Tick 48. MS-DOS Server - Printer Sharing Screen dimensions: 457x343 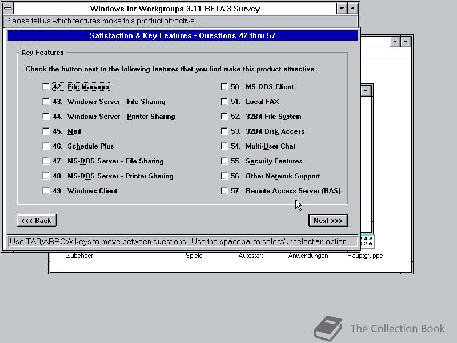[46, 176]
